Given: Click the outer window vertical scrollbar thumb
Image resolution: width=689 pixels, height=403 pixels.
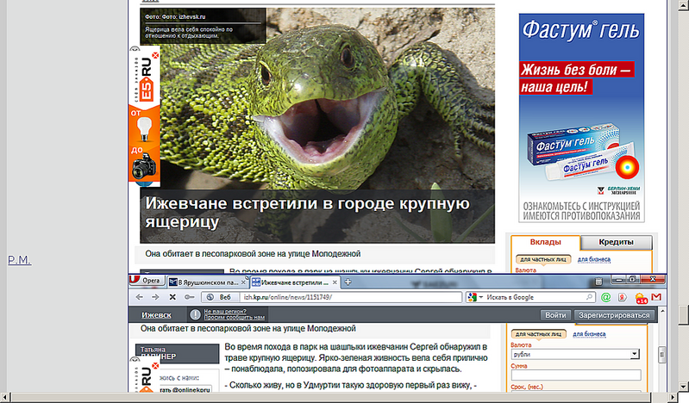Looking at the screenshot, I should point(683,314).
